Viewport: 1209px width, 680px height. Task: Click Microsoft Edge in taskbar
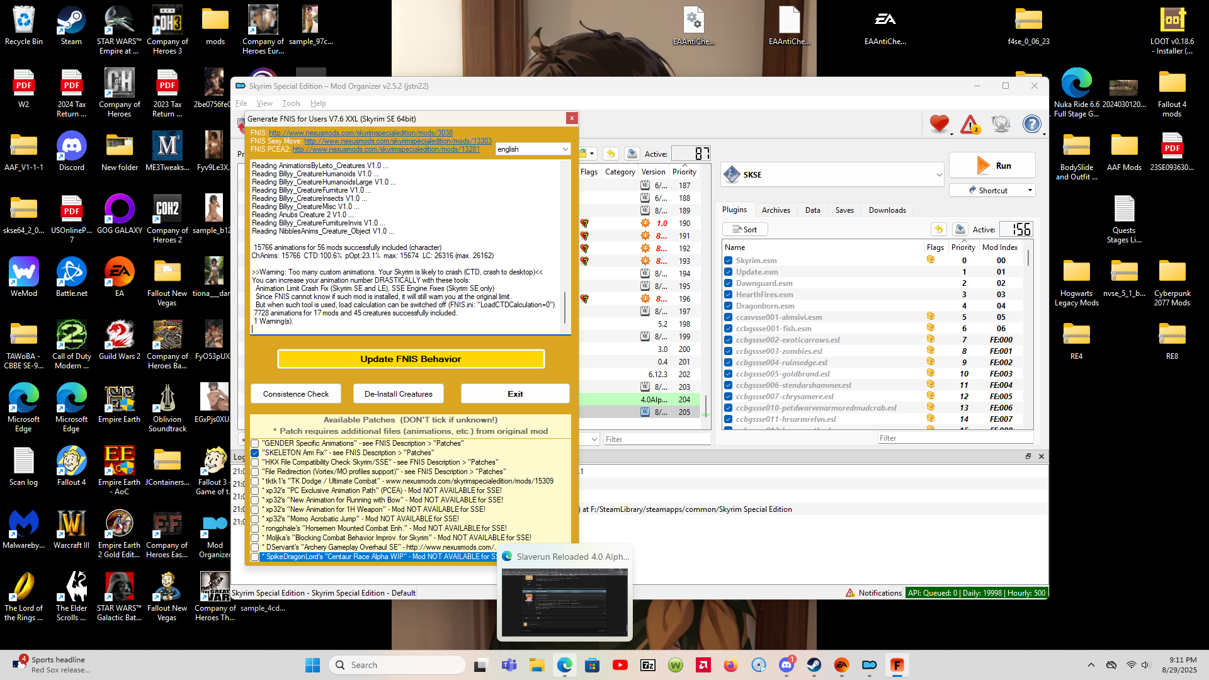[x=565, y=665]
